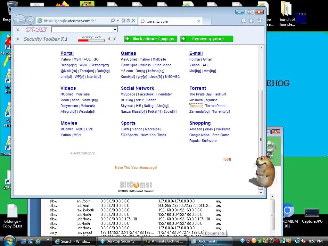Screen dimensions: 328x246
Task: Open the Shopping category heading
Action: (200, 123)
